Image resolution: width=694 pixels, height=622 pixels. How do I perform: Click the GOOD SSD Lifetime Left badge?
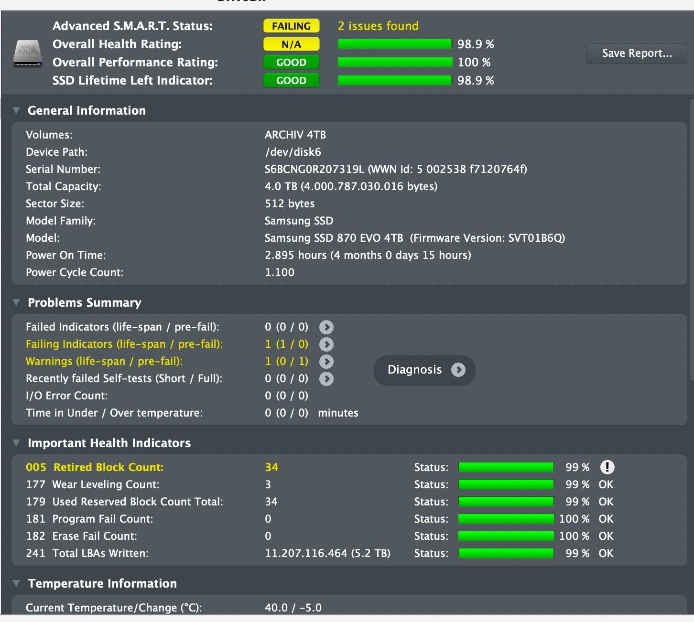pos(292,81)
